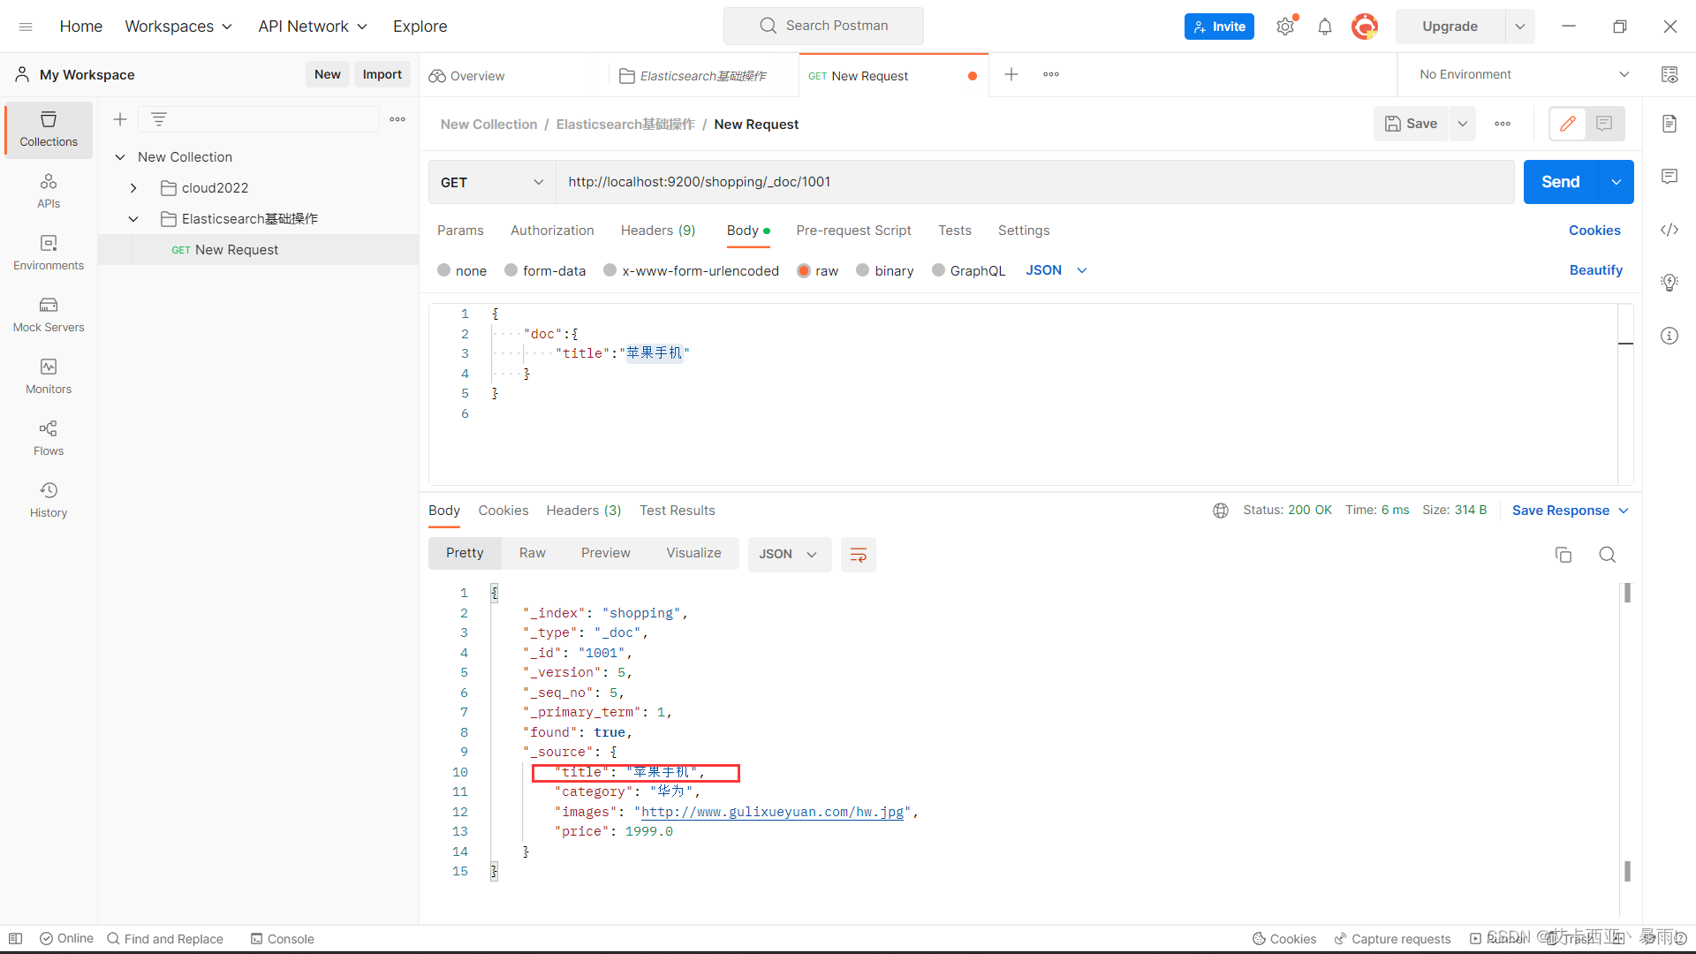Copy the response body
The image size is (1696, 954).
[1563, 555]
